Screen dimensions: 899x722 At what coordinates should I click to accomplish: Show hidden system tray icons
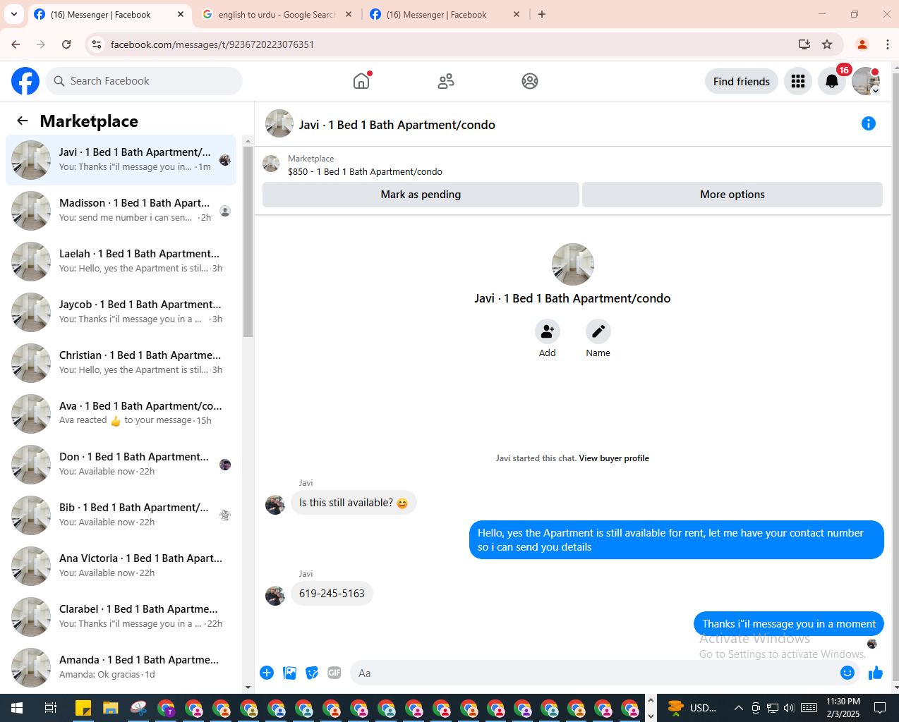click(x=738, y=708)
